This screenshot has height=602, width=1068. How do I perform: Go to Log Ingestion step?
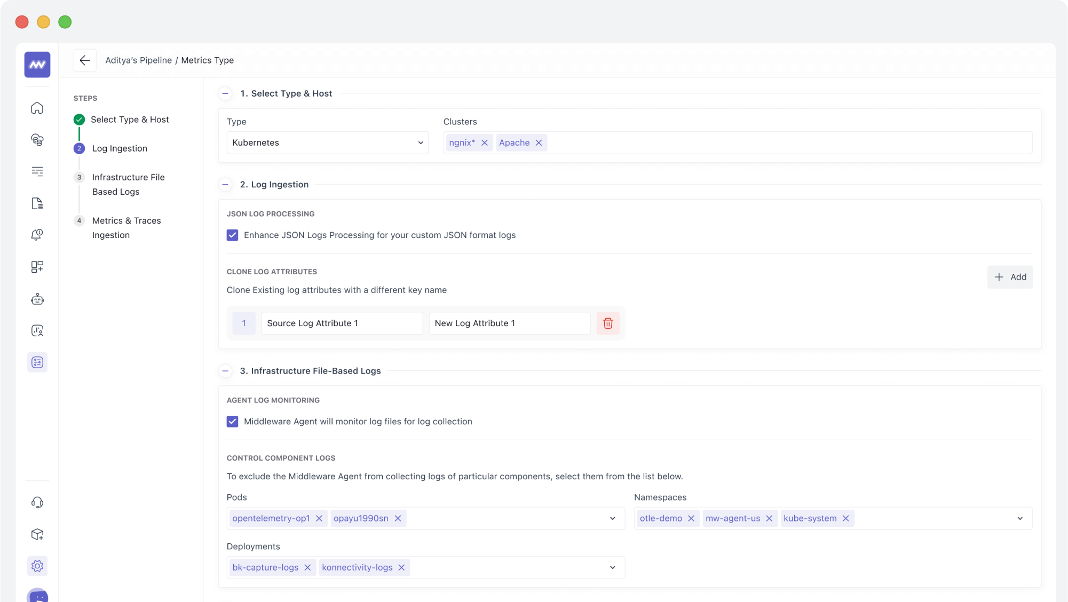120,148
